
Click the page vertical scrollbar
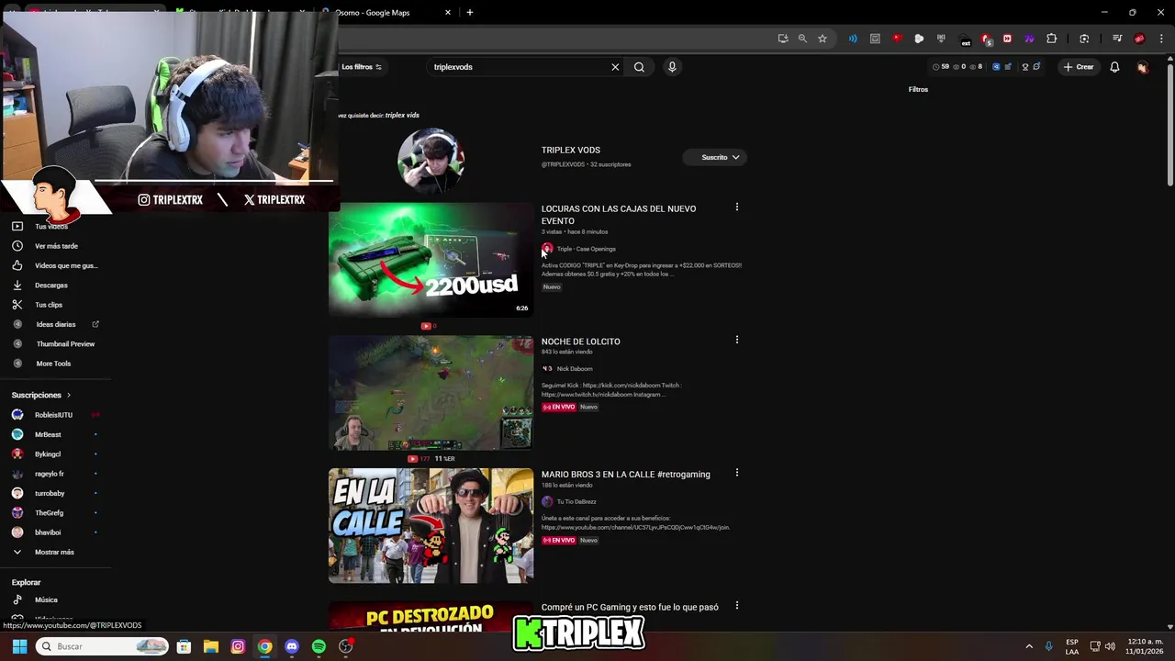[x=1170, y=124]
